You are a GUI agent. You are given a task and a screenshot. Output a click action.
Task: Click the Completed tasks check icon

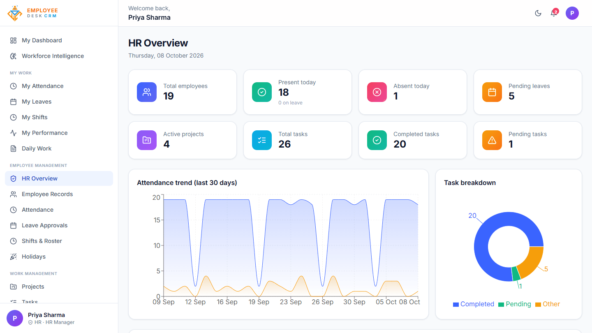pyautogui.click(x=377, y=140)
